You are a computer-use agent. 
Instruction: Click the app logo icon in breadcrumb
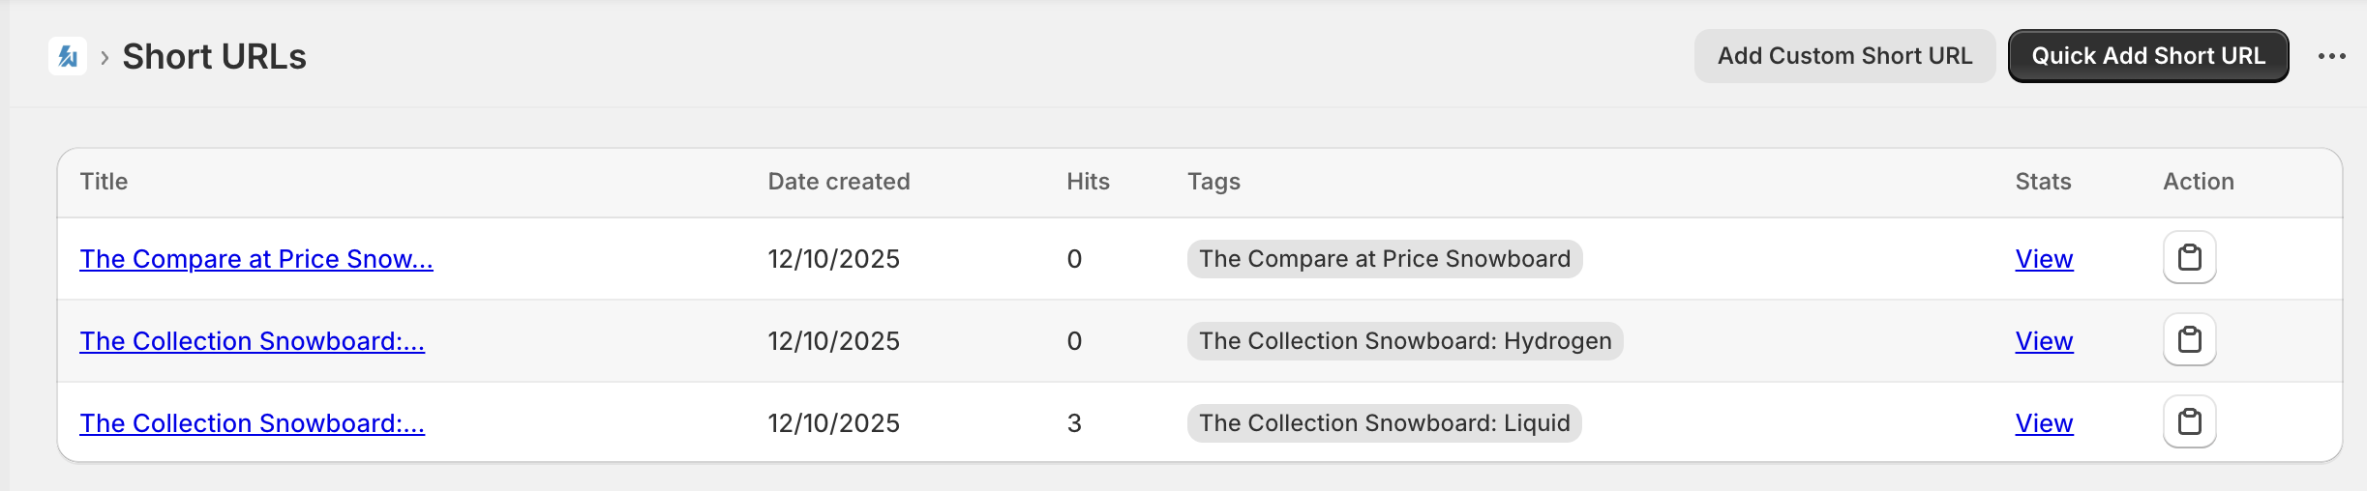point(68,56)
